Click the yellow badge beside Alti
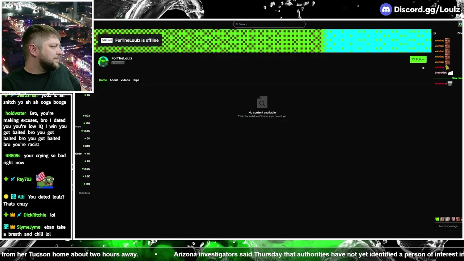The width and height of the screenshot is (464, 261). pyautogui.click(x=6, y=197)
